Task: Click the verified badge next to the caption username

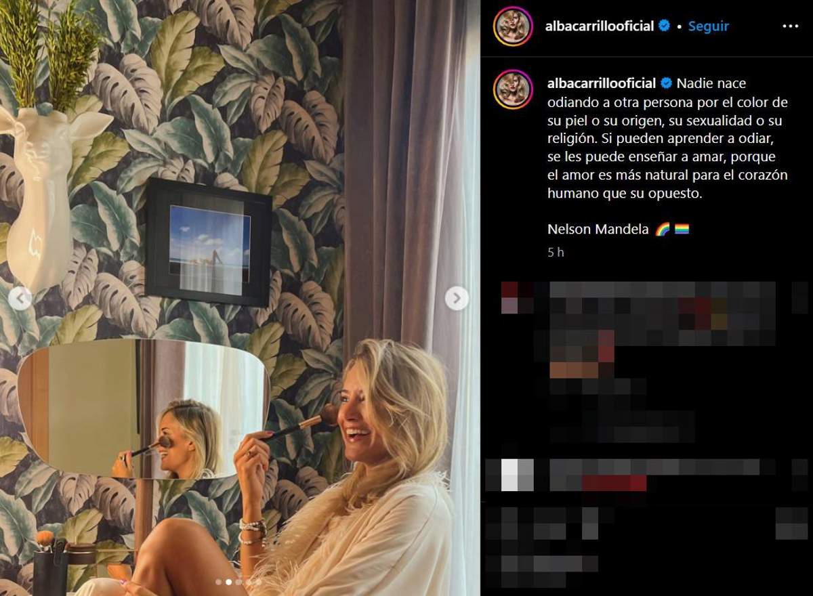Action: [x=667, y=83]
